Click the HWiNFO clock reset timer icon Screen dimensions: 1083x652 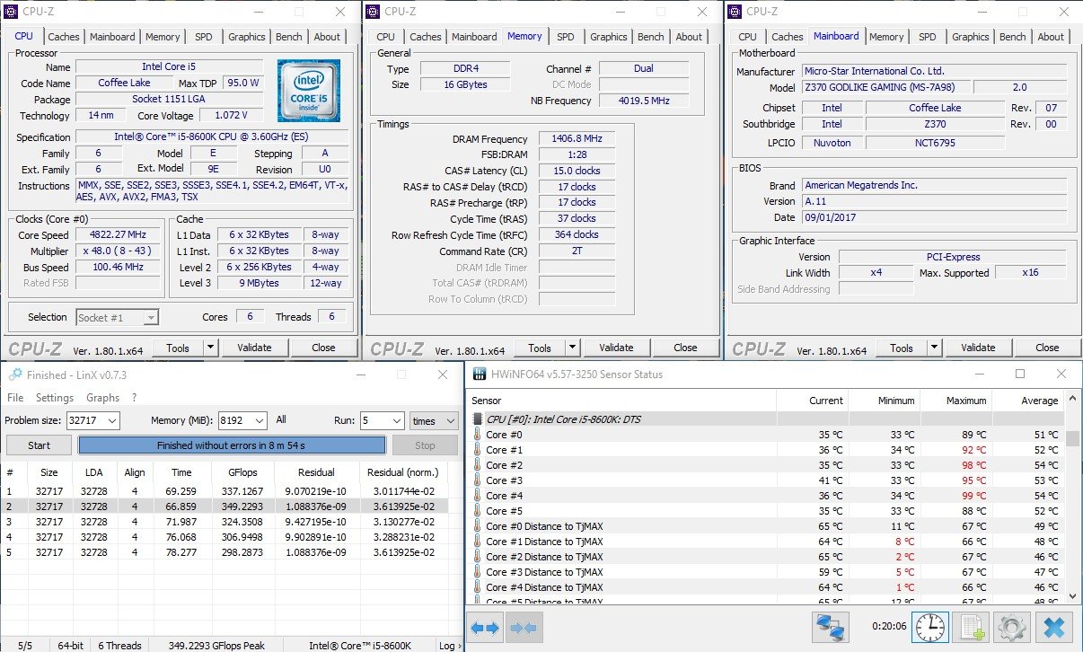tap(929, 627)
